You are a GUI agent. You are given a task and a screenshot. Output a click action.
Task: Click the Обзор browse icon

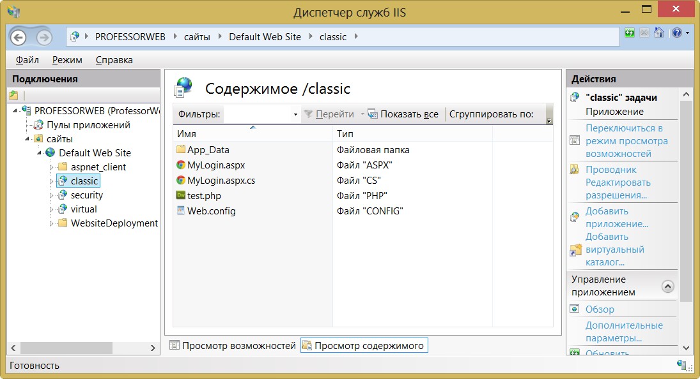(x=575, y=309)
